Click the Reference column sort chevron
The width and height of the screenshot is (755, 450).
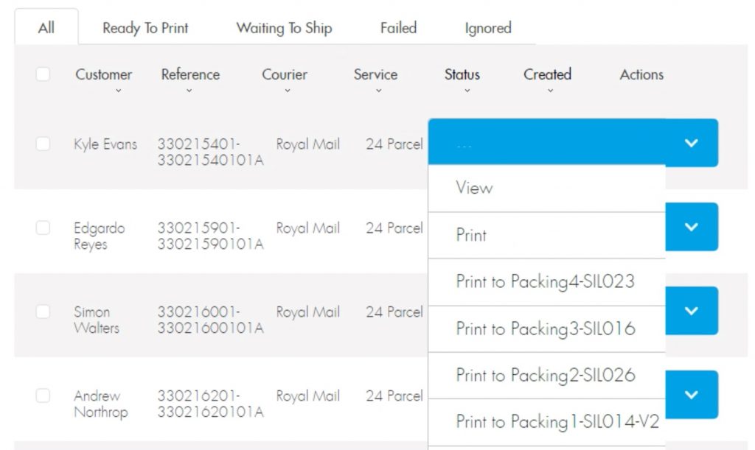[189, 89]
